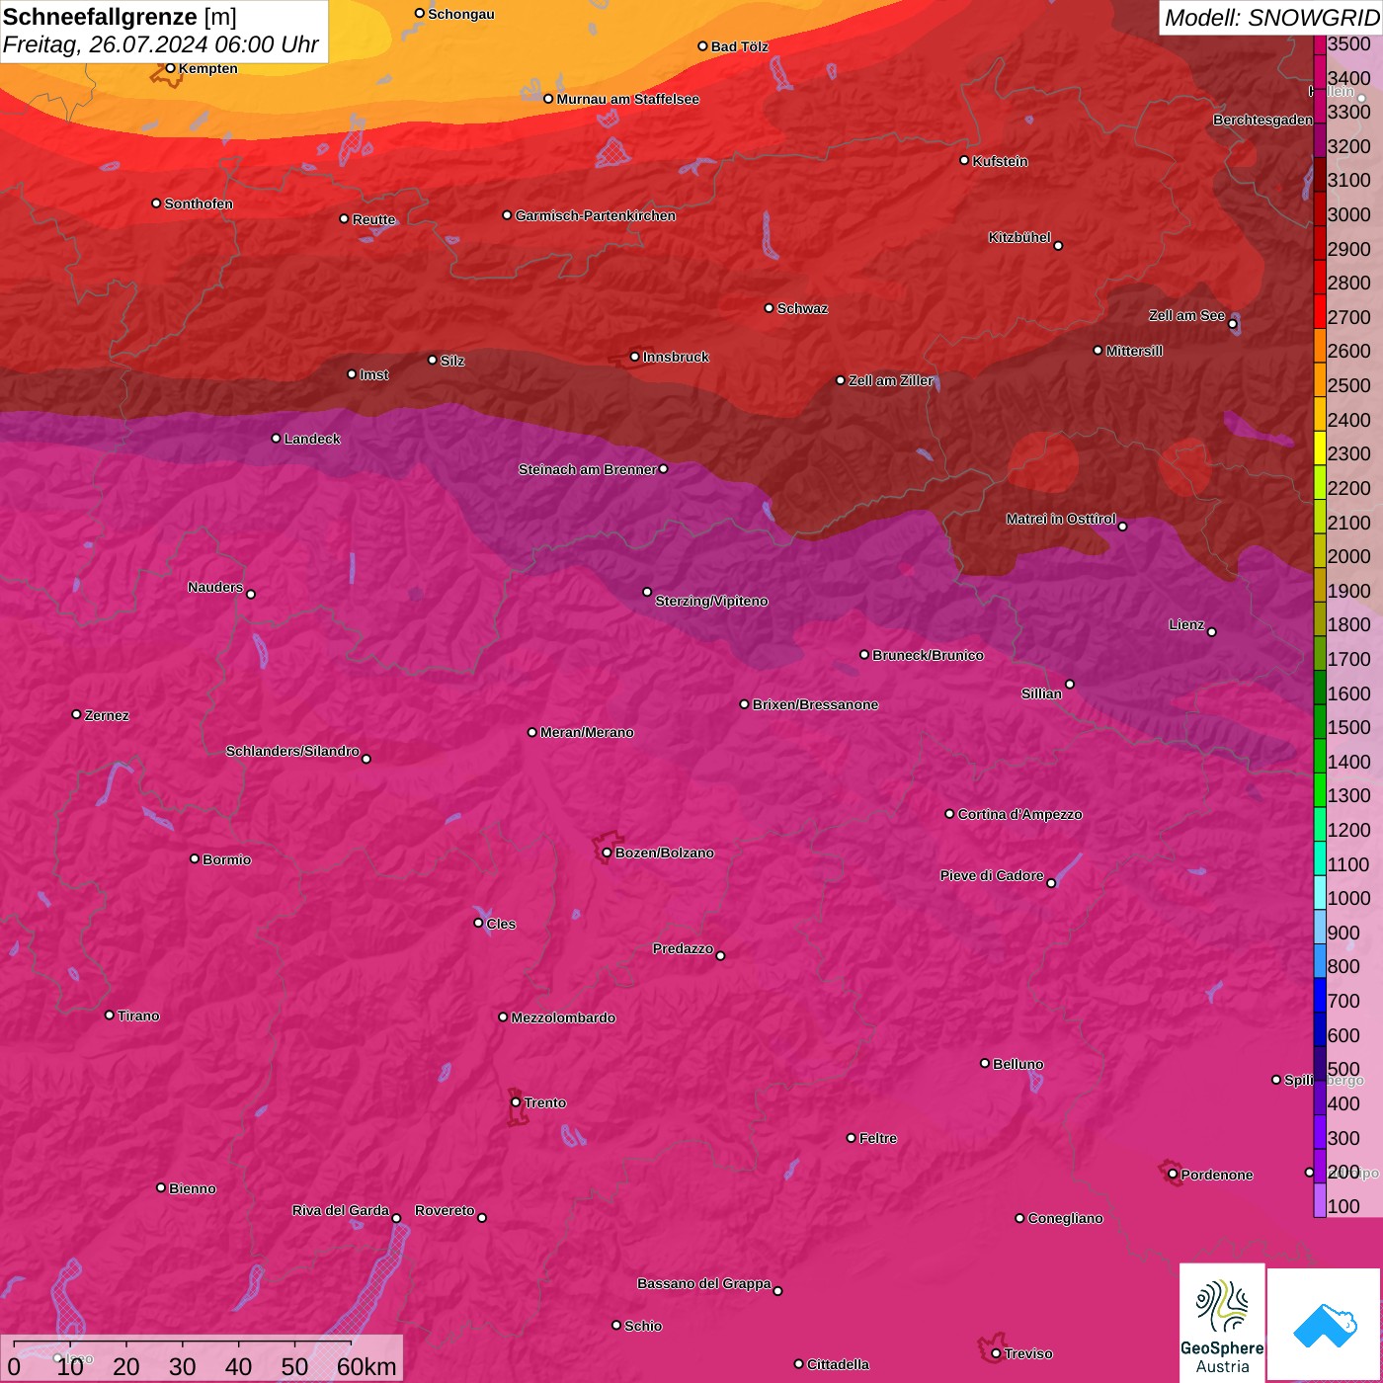Click the Rovereto city label
This screenshot has width=1383, height=1383.
point(445,1210)
